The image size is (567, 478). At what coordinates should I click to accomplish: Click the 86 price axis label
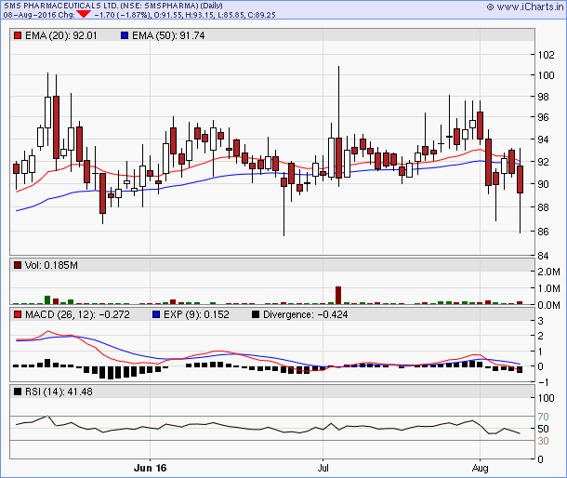543,232
